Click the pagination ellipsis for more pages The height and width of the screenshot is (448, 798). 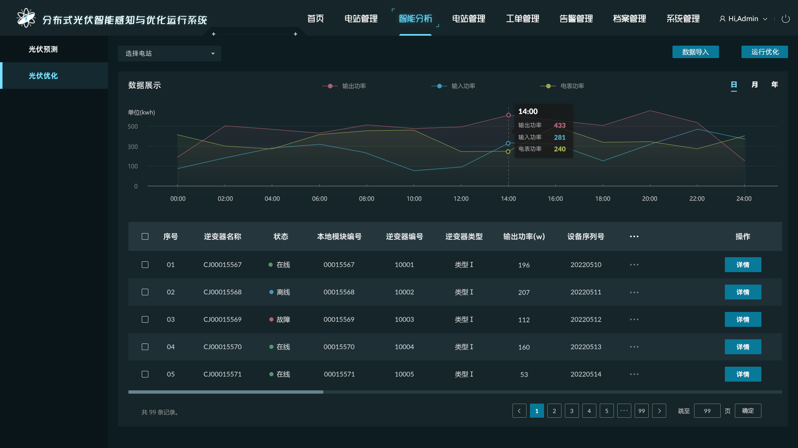pyautogui.click(x=624, y=411)
